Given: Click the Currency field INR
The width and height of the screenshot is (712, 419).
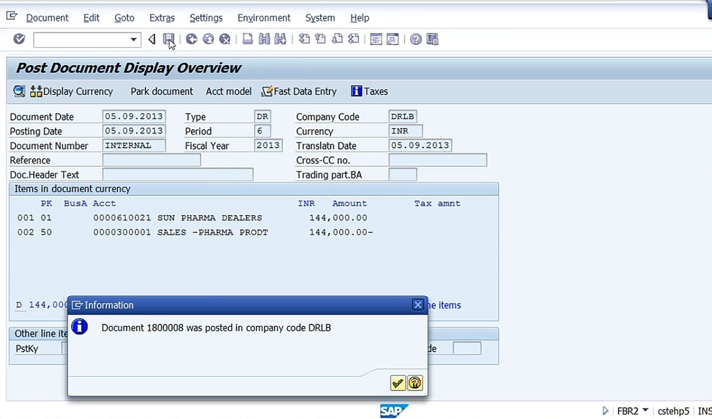Looking at the screenshot, I should pos(406,131).
